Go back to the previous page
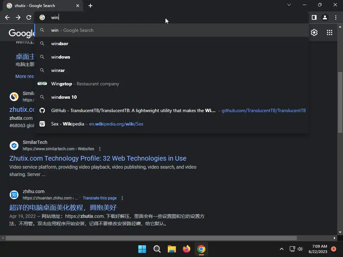Viewport: 343px width, 257px height. coord(7,17)
